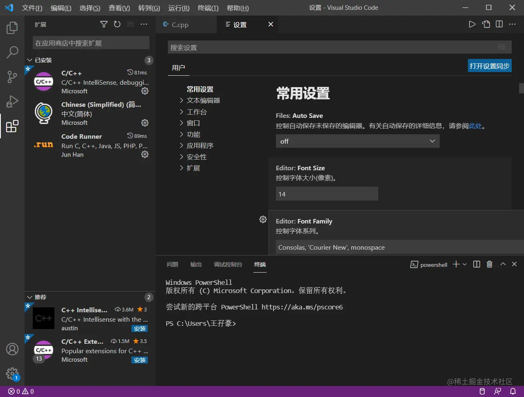Screen dimensions: 524x397
Task: Open the gear for C/C++ extension
Action: 145,91
